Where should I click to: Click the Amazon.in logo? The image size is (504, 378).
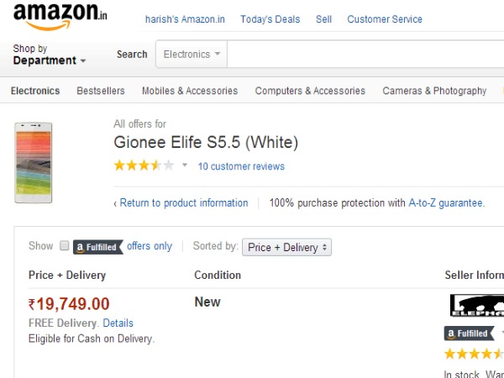pos(60,17)
